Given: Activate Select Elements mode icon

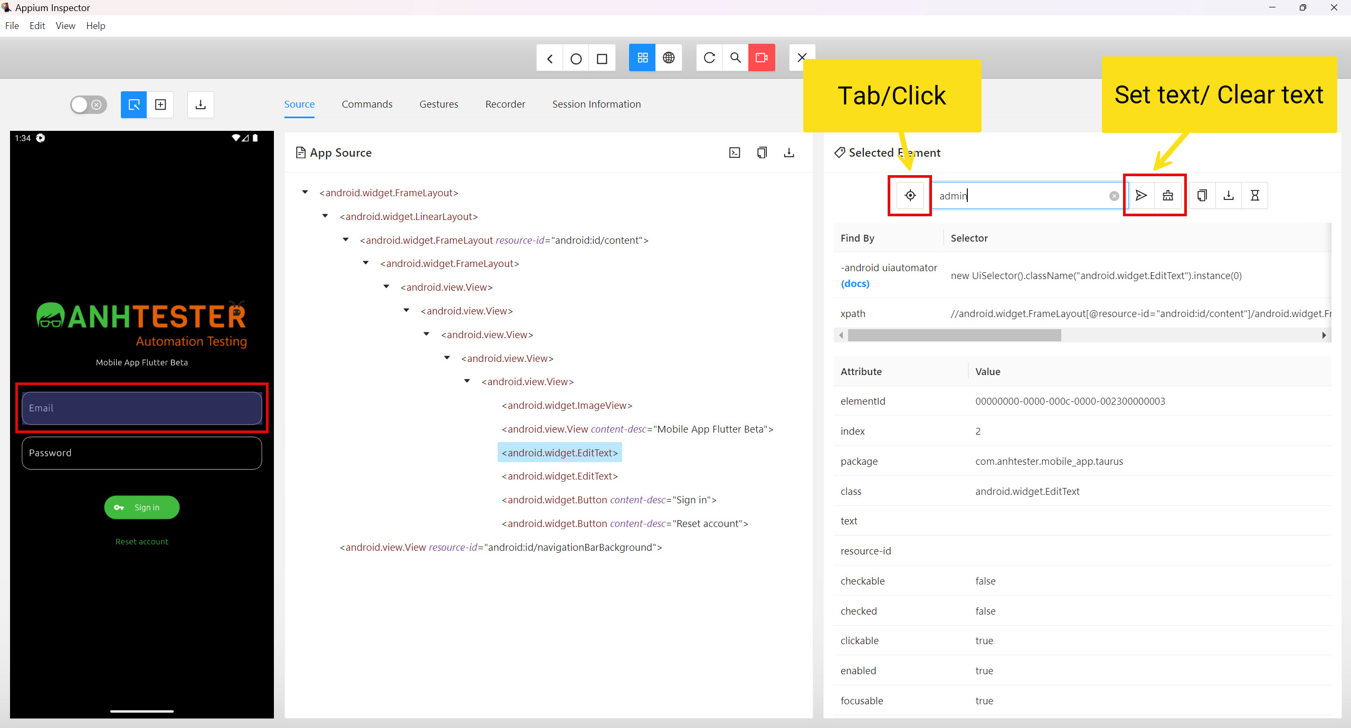Looking at the screenshot, I should (134, 104).
